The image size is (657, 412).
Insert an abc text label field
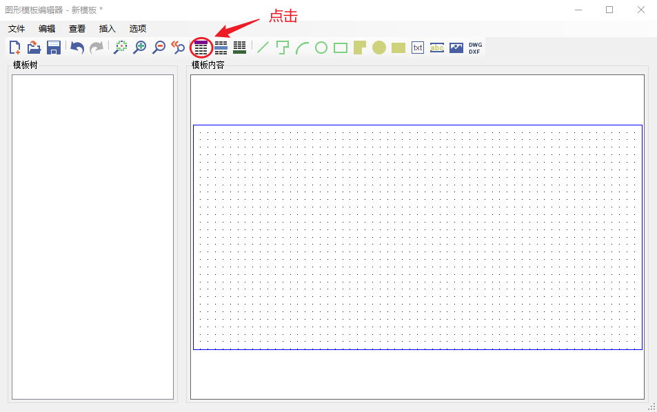tap(437, 48)
